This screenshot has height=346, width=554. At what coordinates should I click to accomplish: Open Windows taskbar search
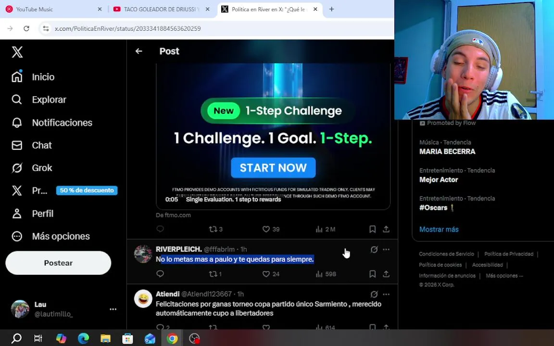point(16,339)
